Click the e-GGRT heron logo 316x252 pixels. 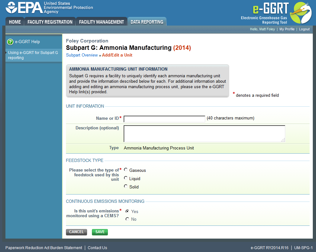(x=301, y=13)
